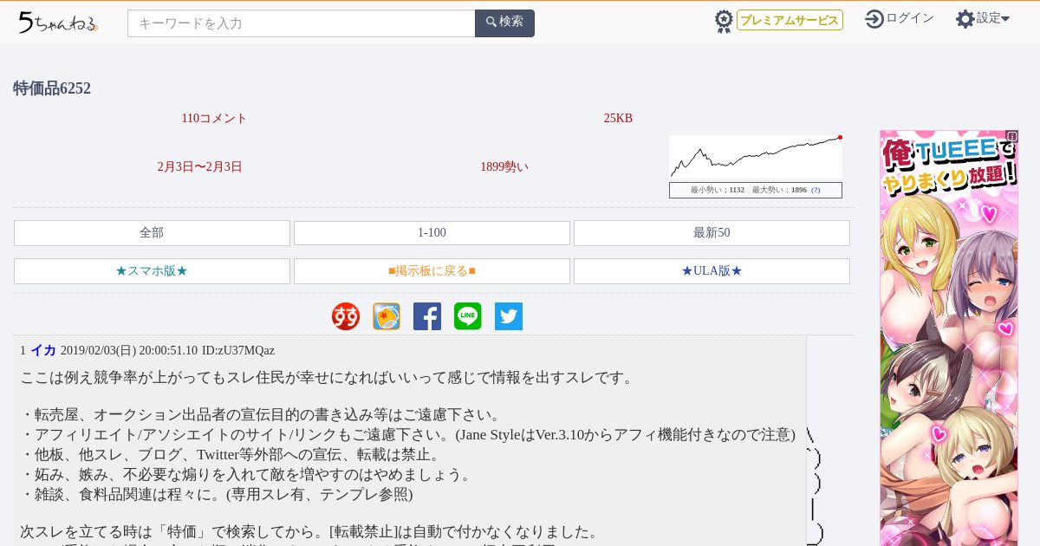Click post timestamp 2019/02/03(日) 20:00:51.10
Screen dimensions: 1040x546
click(129, 350)
